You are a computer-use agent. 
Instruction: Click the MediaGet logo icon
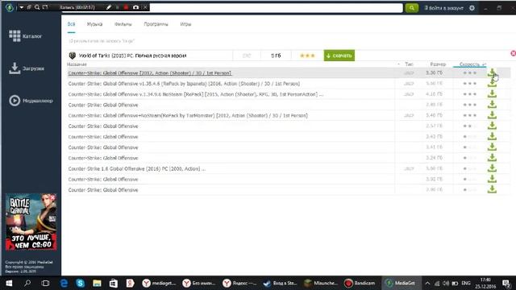point(9,7)
